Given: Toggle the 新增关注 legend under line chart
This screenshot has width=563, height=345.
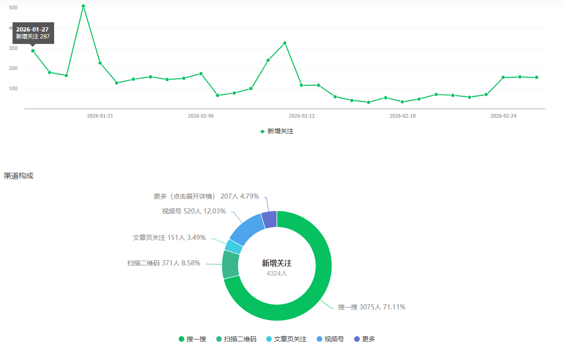Looking at the screenshot, I should [x=277, y=132].
